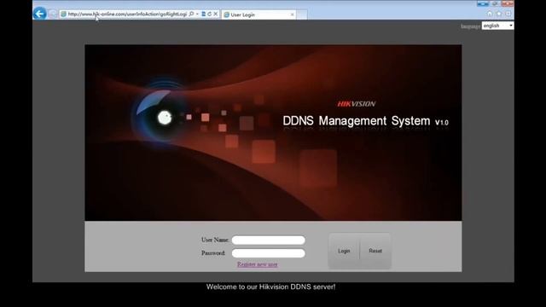Open the Register new user link
Viewport: 546px width, 307px height.
(x=258, y=264)
